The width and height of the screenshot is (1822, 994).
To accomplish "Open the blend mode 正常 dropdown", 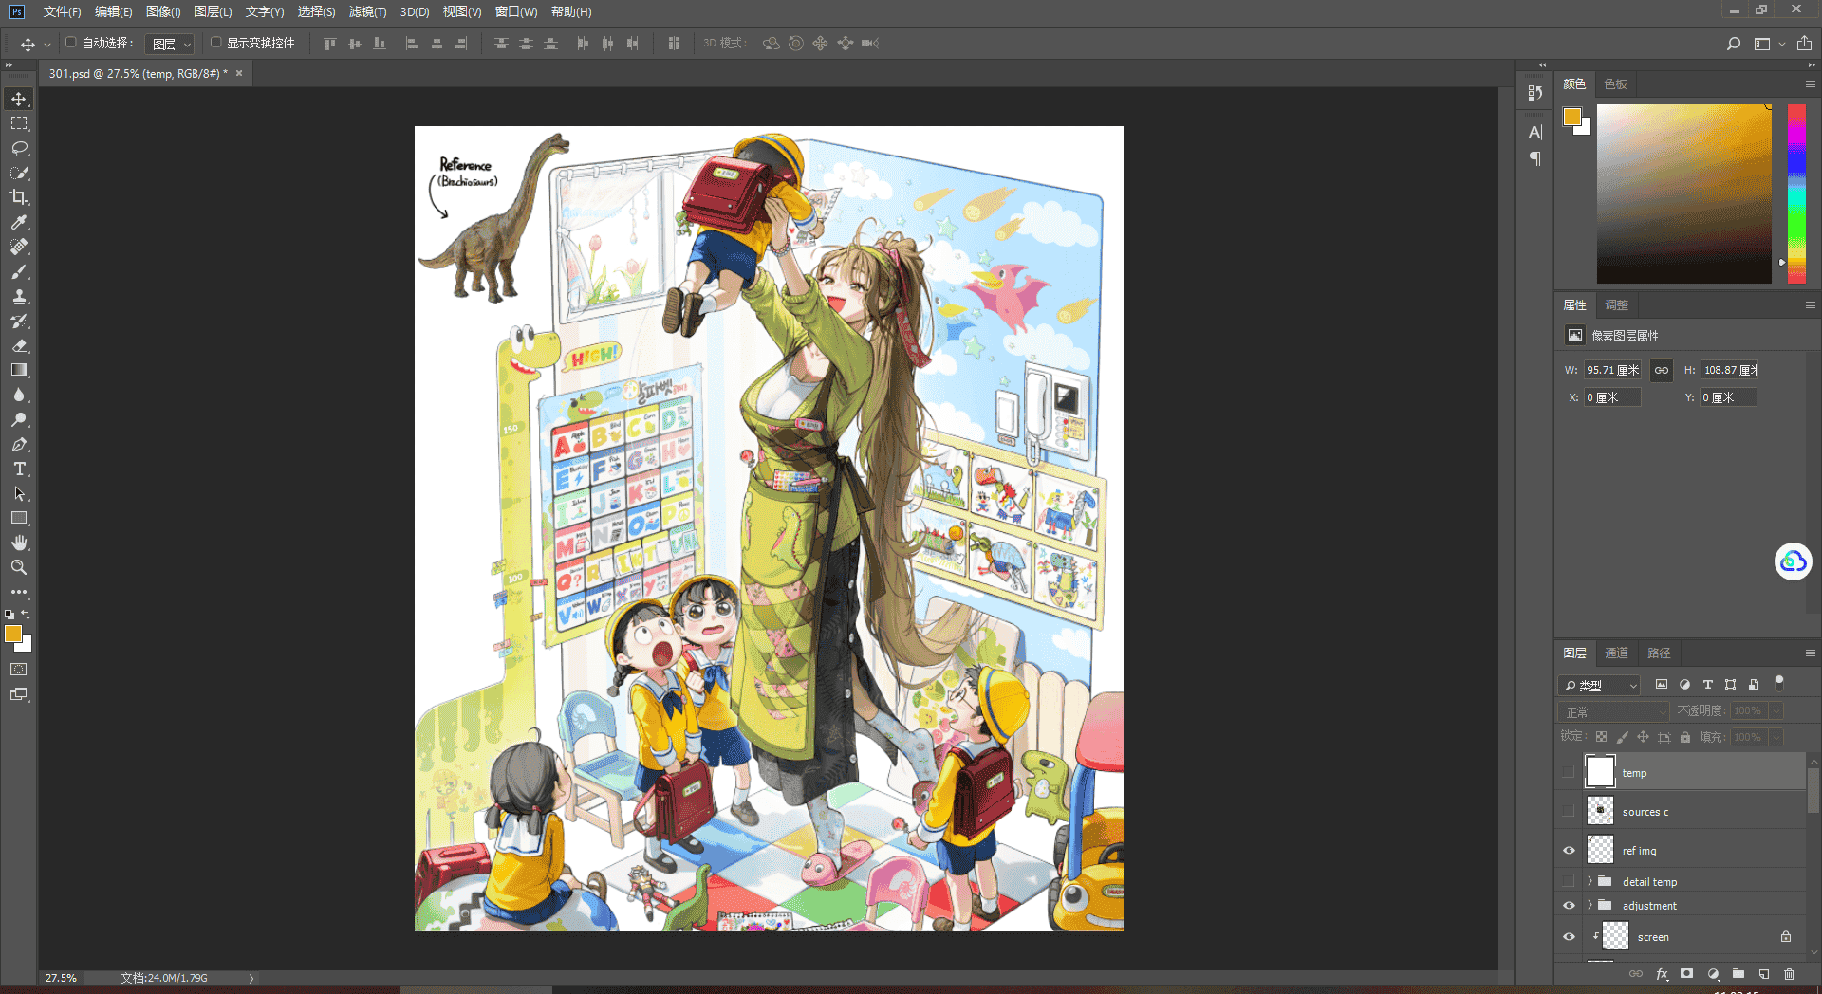I will [x=1613, y=711].
